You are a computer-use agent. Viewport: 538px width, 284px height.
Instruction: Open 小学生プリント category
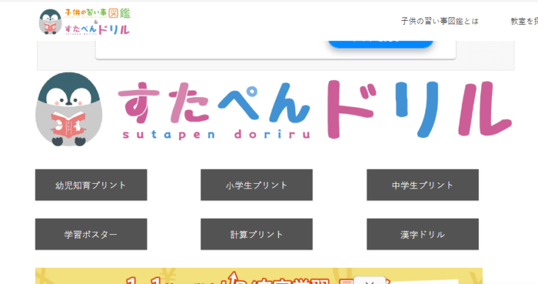tap(257, 185)
